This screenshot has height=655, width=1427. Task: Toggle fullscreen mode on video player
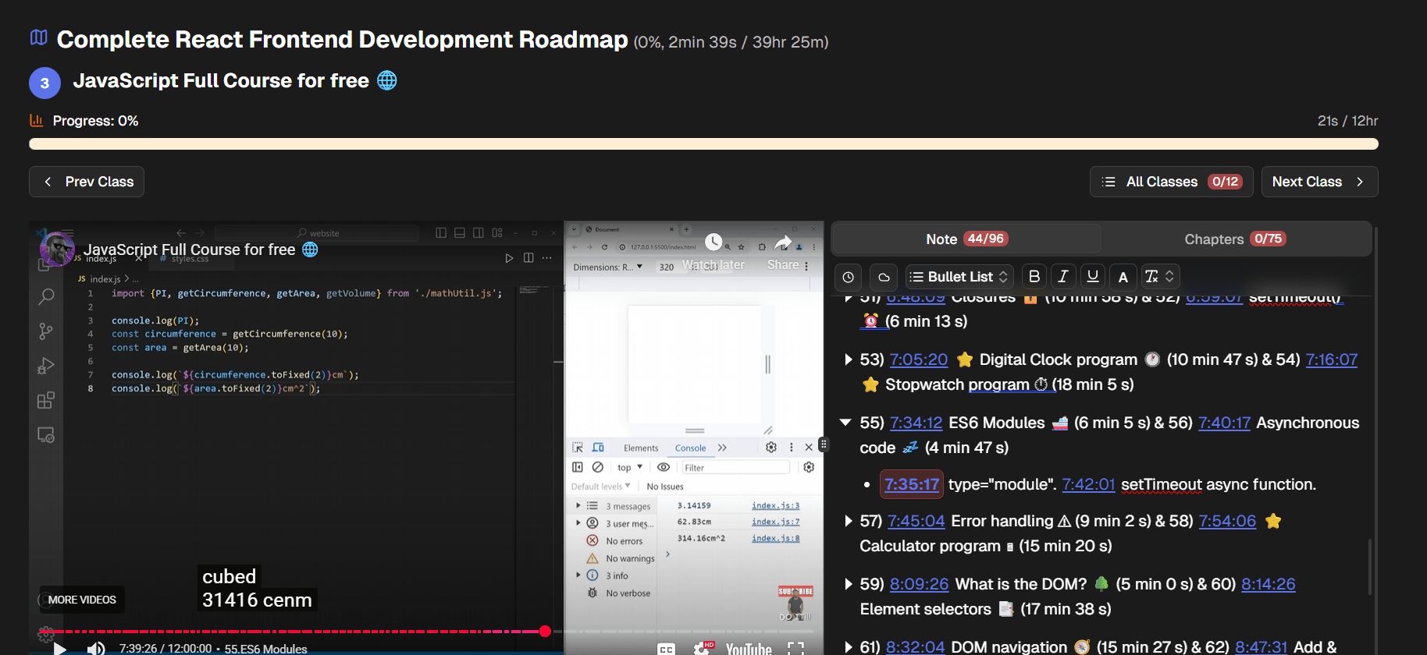point(795,648)
